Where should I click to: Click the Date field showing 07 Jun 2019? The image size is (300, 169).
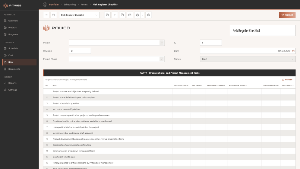pyautogui.click(x=248, y=51)
